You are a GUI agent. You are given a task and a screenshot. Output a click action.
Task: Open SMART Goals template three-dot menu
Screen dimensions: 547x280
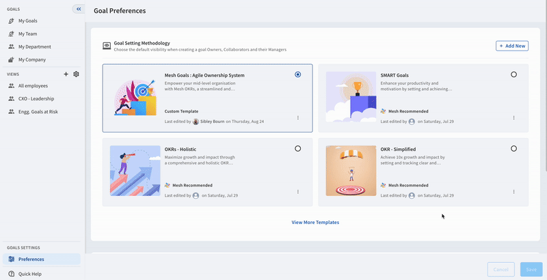513,117
